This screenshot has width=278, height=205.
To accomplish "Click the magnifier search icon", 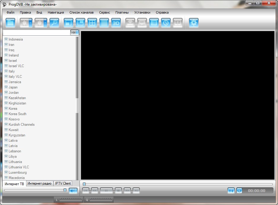I will point(54,23).
